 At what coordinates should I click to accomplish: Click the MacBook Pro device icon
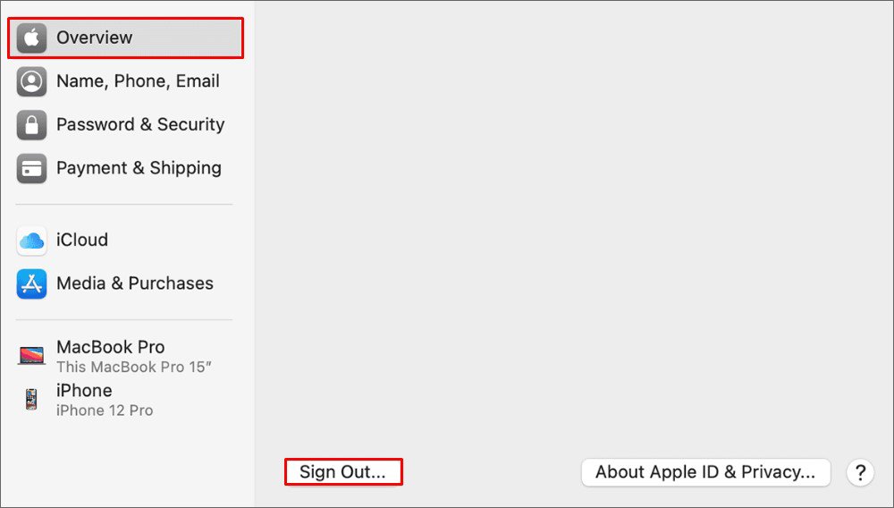pos(31,356)
